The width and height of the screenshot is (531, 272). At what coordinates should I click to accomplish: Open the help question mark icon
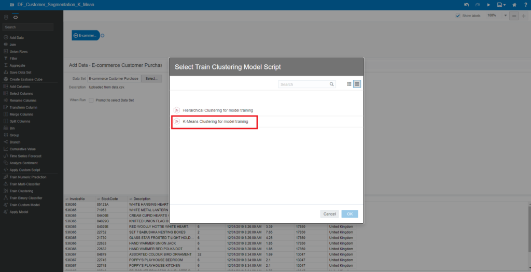pyautogui.click(x=525, y=5)
